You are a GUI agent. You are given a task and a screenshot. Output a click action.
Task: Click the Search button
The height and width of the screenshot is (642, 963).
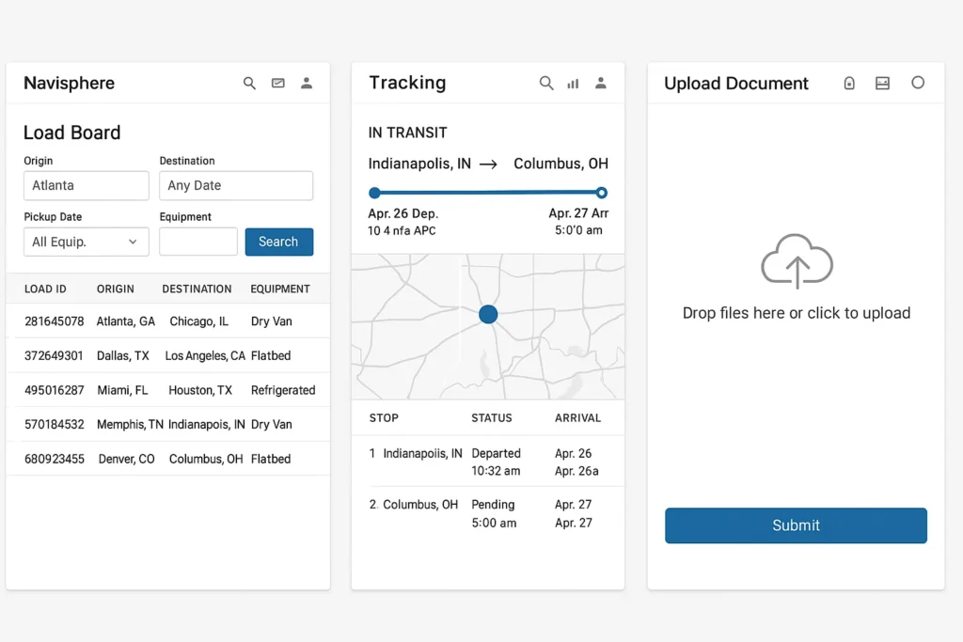pos(278,242)
